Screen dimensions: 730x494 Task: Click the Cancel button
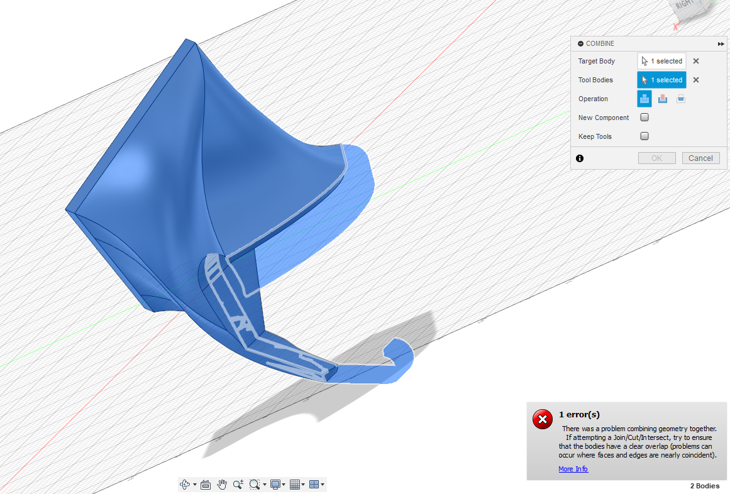point(700,158)
